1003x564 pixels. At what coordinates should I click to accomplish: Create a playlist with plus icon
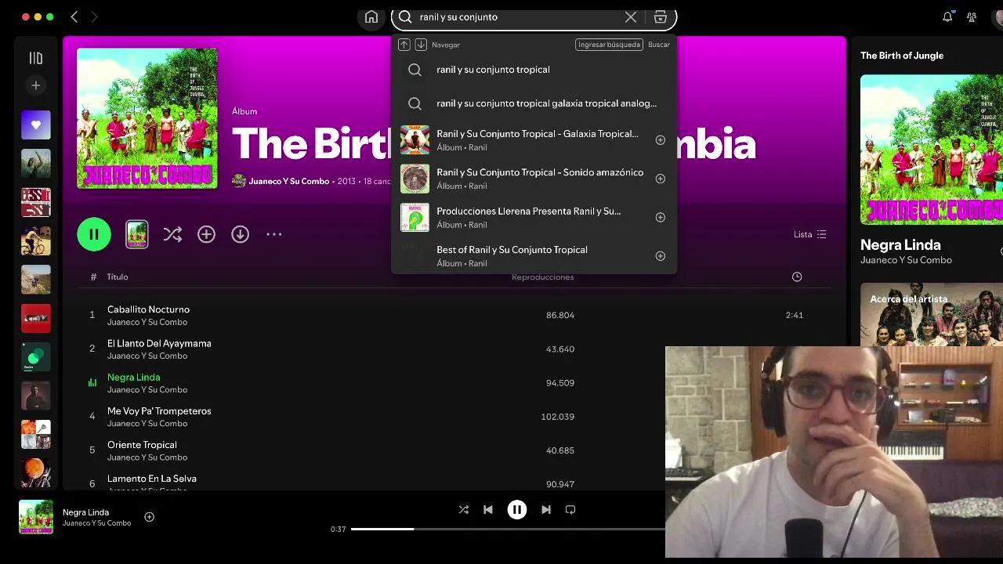tap(35, 85)
